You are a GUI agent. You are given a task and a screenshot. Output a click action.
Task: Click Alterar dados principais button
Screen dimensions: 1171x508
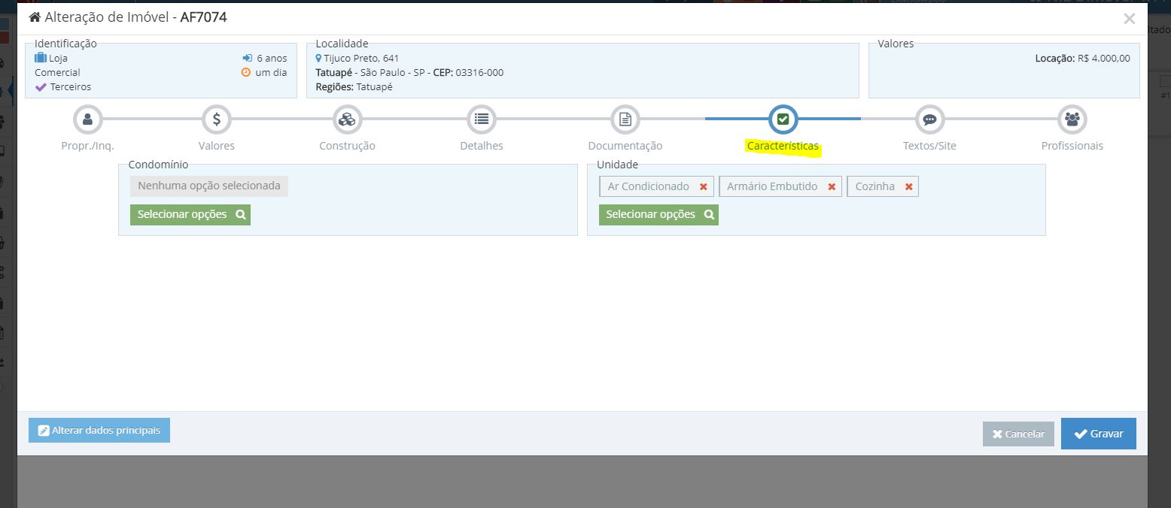click(x=99, y=431)
